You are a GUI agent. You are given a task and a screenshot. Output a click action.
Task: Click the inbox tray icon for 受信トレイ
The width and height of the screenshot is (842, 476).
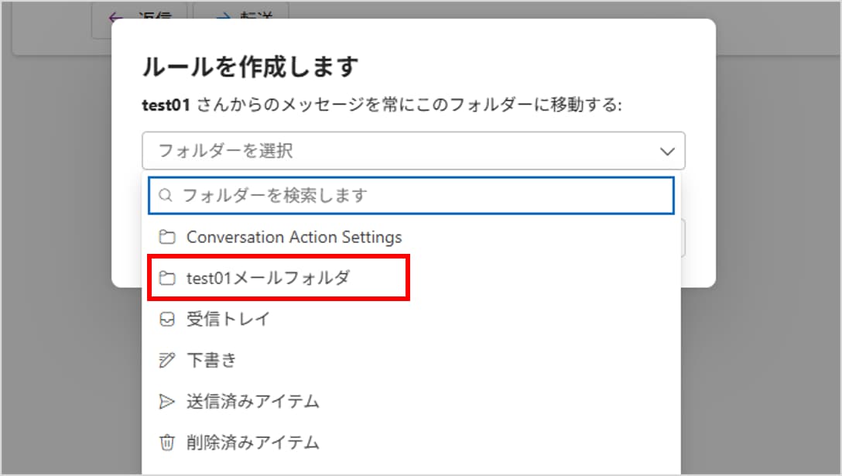(166, 319)
